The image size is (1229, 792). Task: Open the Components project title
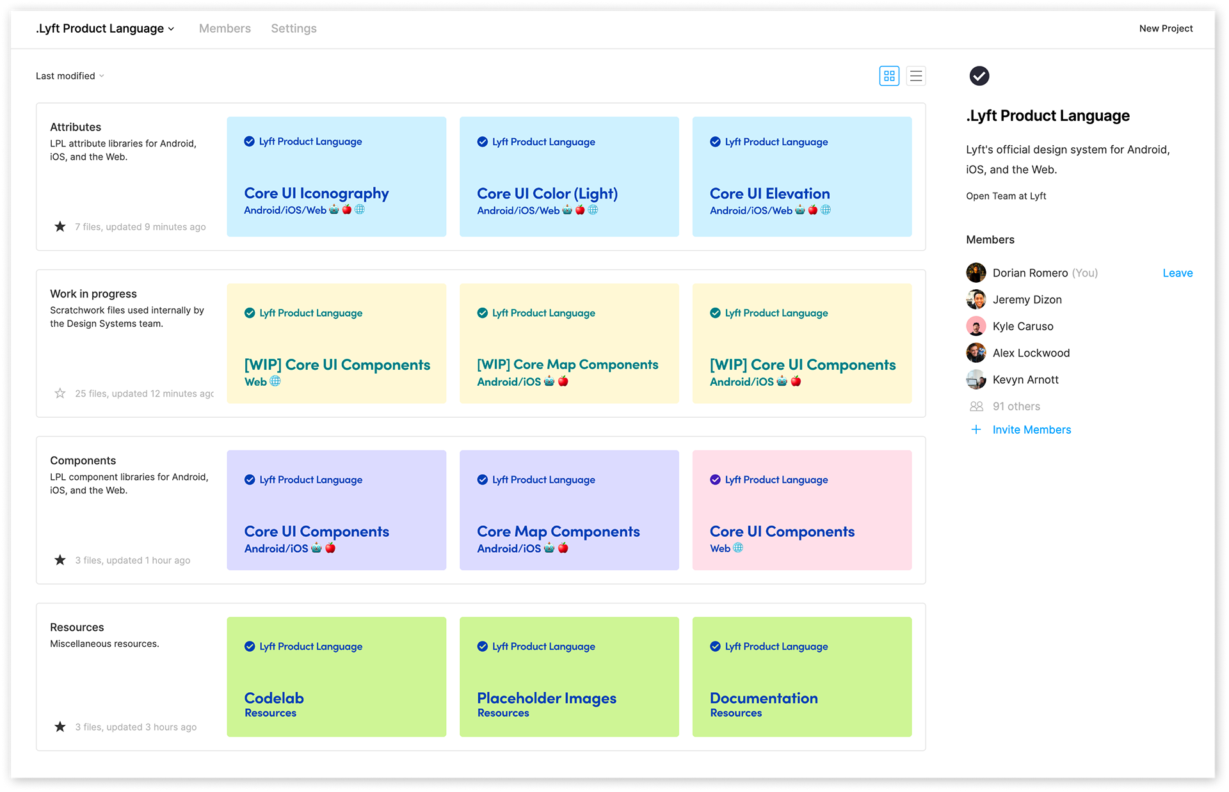[x=83, y=461]
